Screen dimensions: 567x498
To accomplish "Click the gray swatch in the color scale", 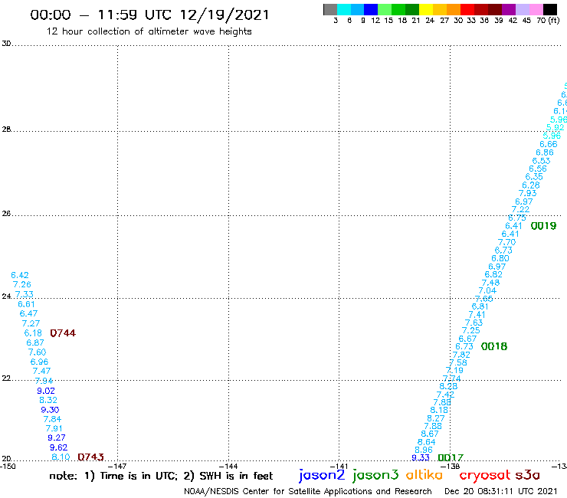I will click(x=330, y=9).
